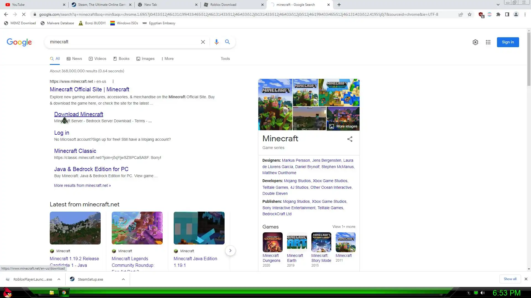The width and height of the screenshot is (531, 298).
Task: Share the Minecraft knowledge panel
Action: [350, 139]
